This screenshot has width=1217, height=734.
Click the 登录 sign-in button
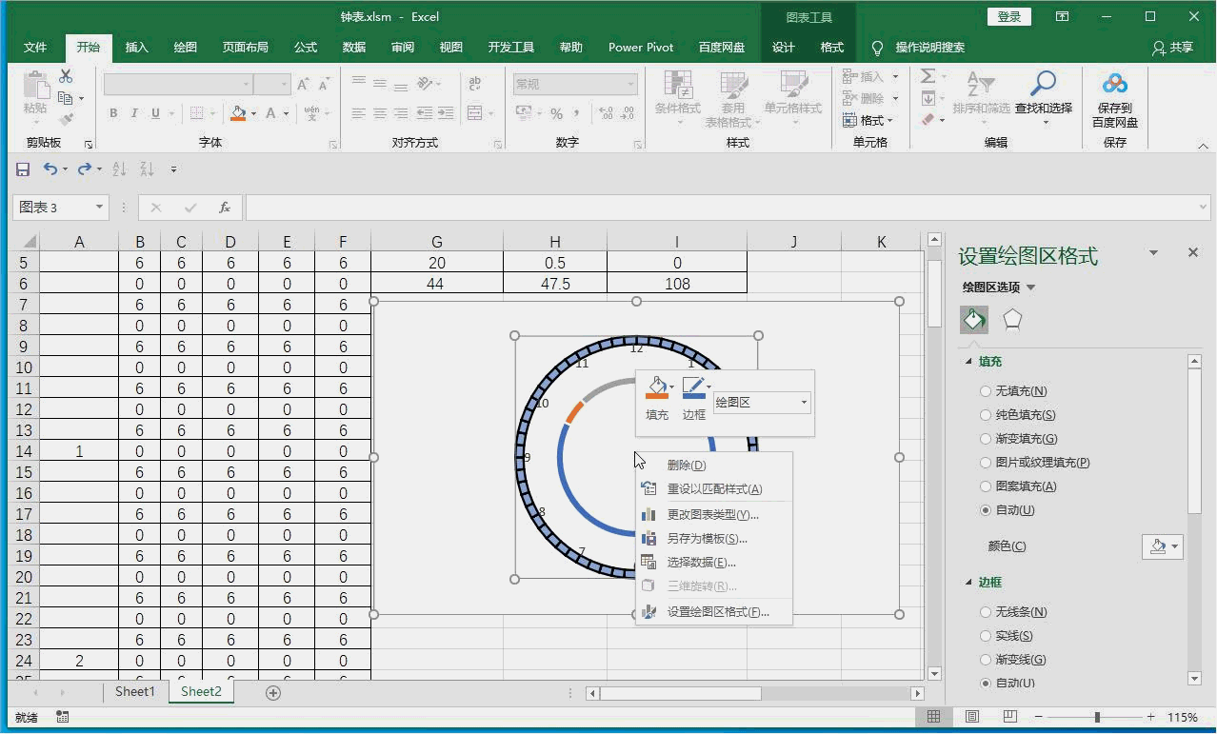tap(1009, 17)
